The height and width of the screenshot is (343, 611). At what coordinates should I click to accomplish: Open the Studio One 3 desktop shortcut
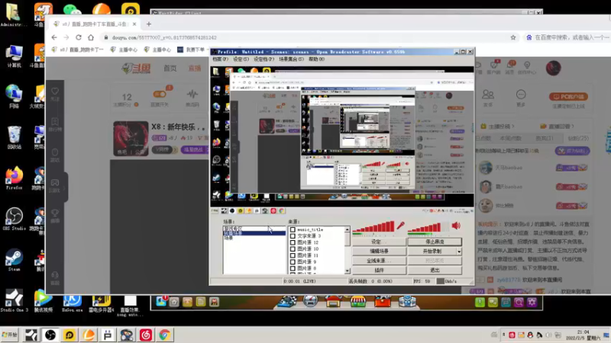point(14,300)
